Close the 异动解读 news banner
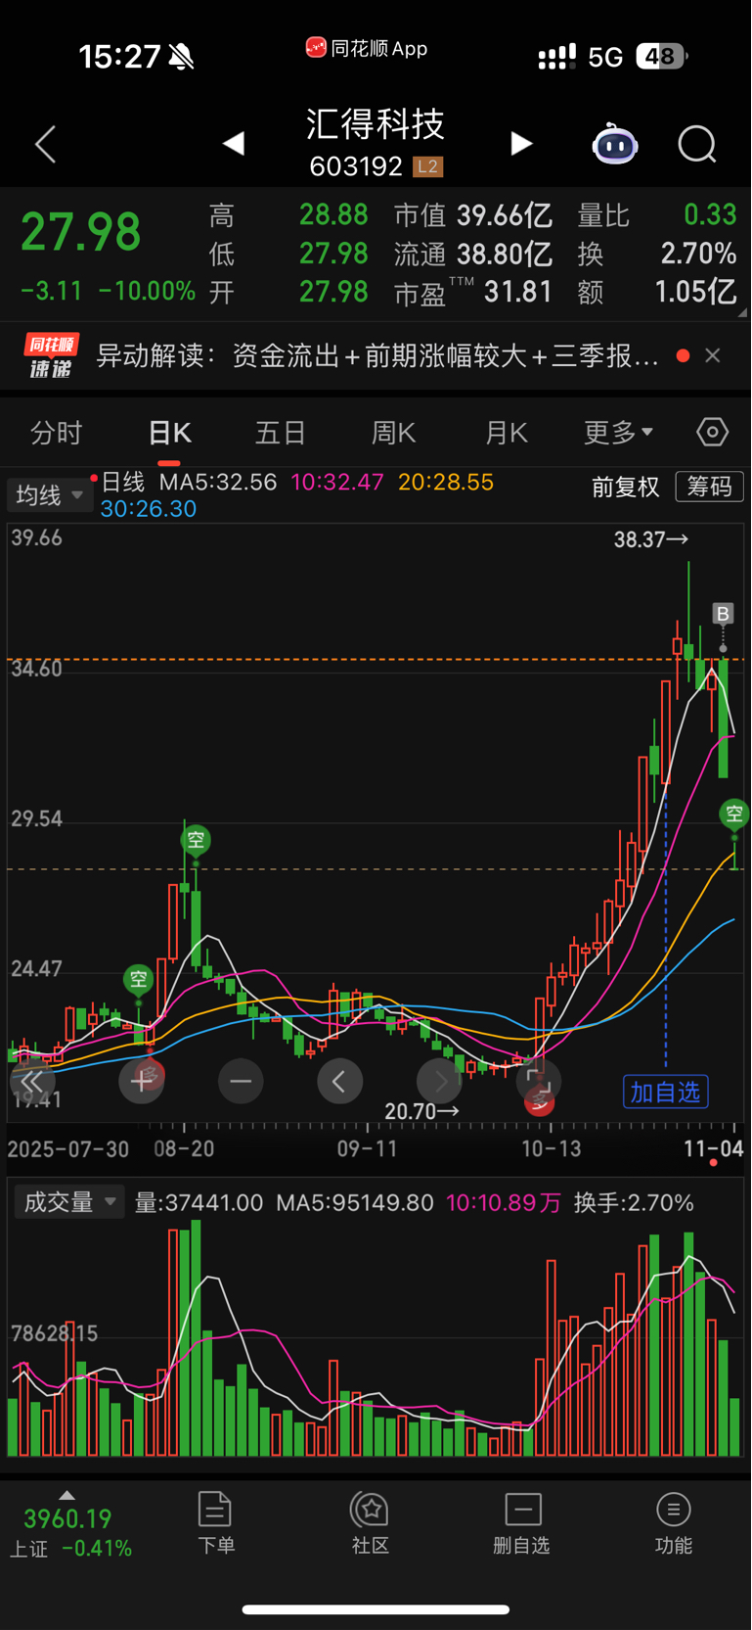 pos(713,355)
